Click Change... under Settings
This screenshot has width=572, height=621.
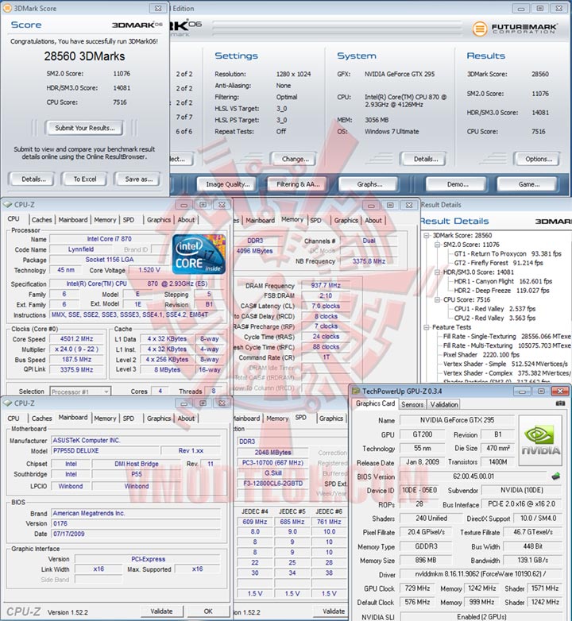click(x=295, y=159)
